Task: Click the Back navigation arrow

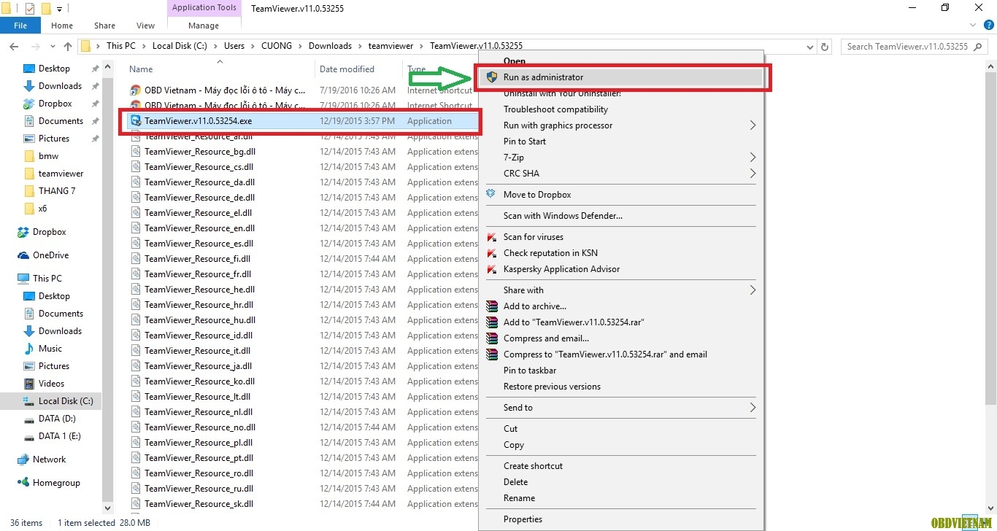Action: [14, 46]
